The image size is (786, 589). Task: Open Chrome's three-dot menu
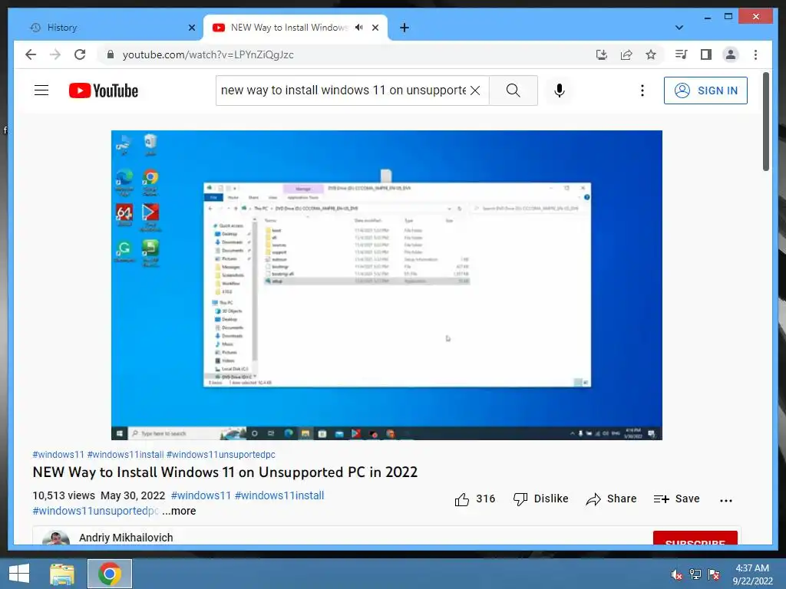coord(755,54)
